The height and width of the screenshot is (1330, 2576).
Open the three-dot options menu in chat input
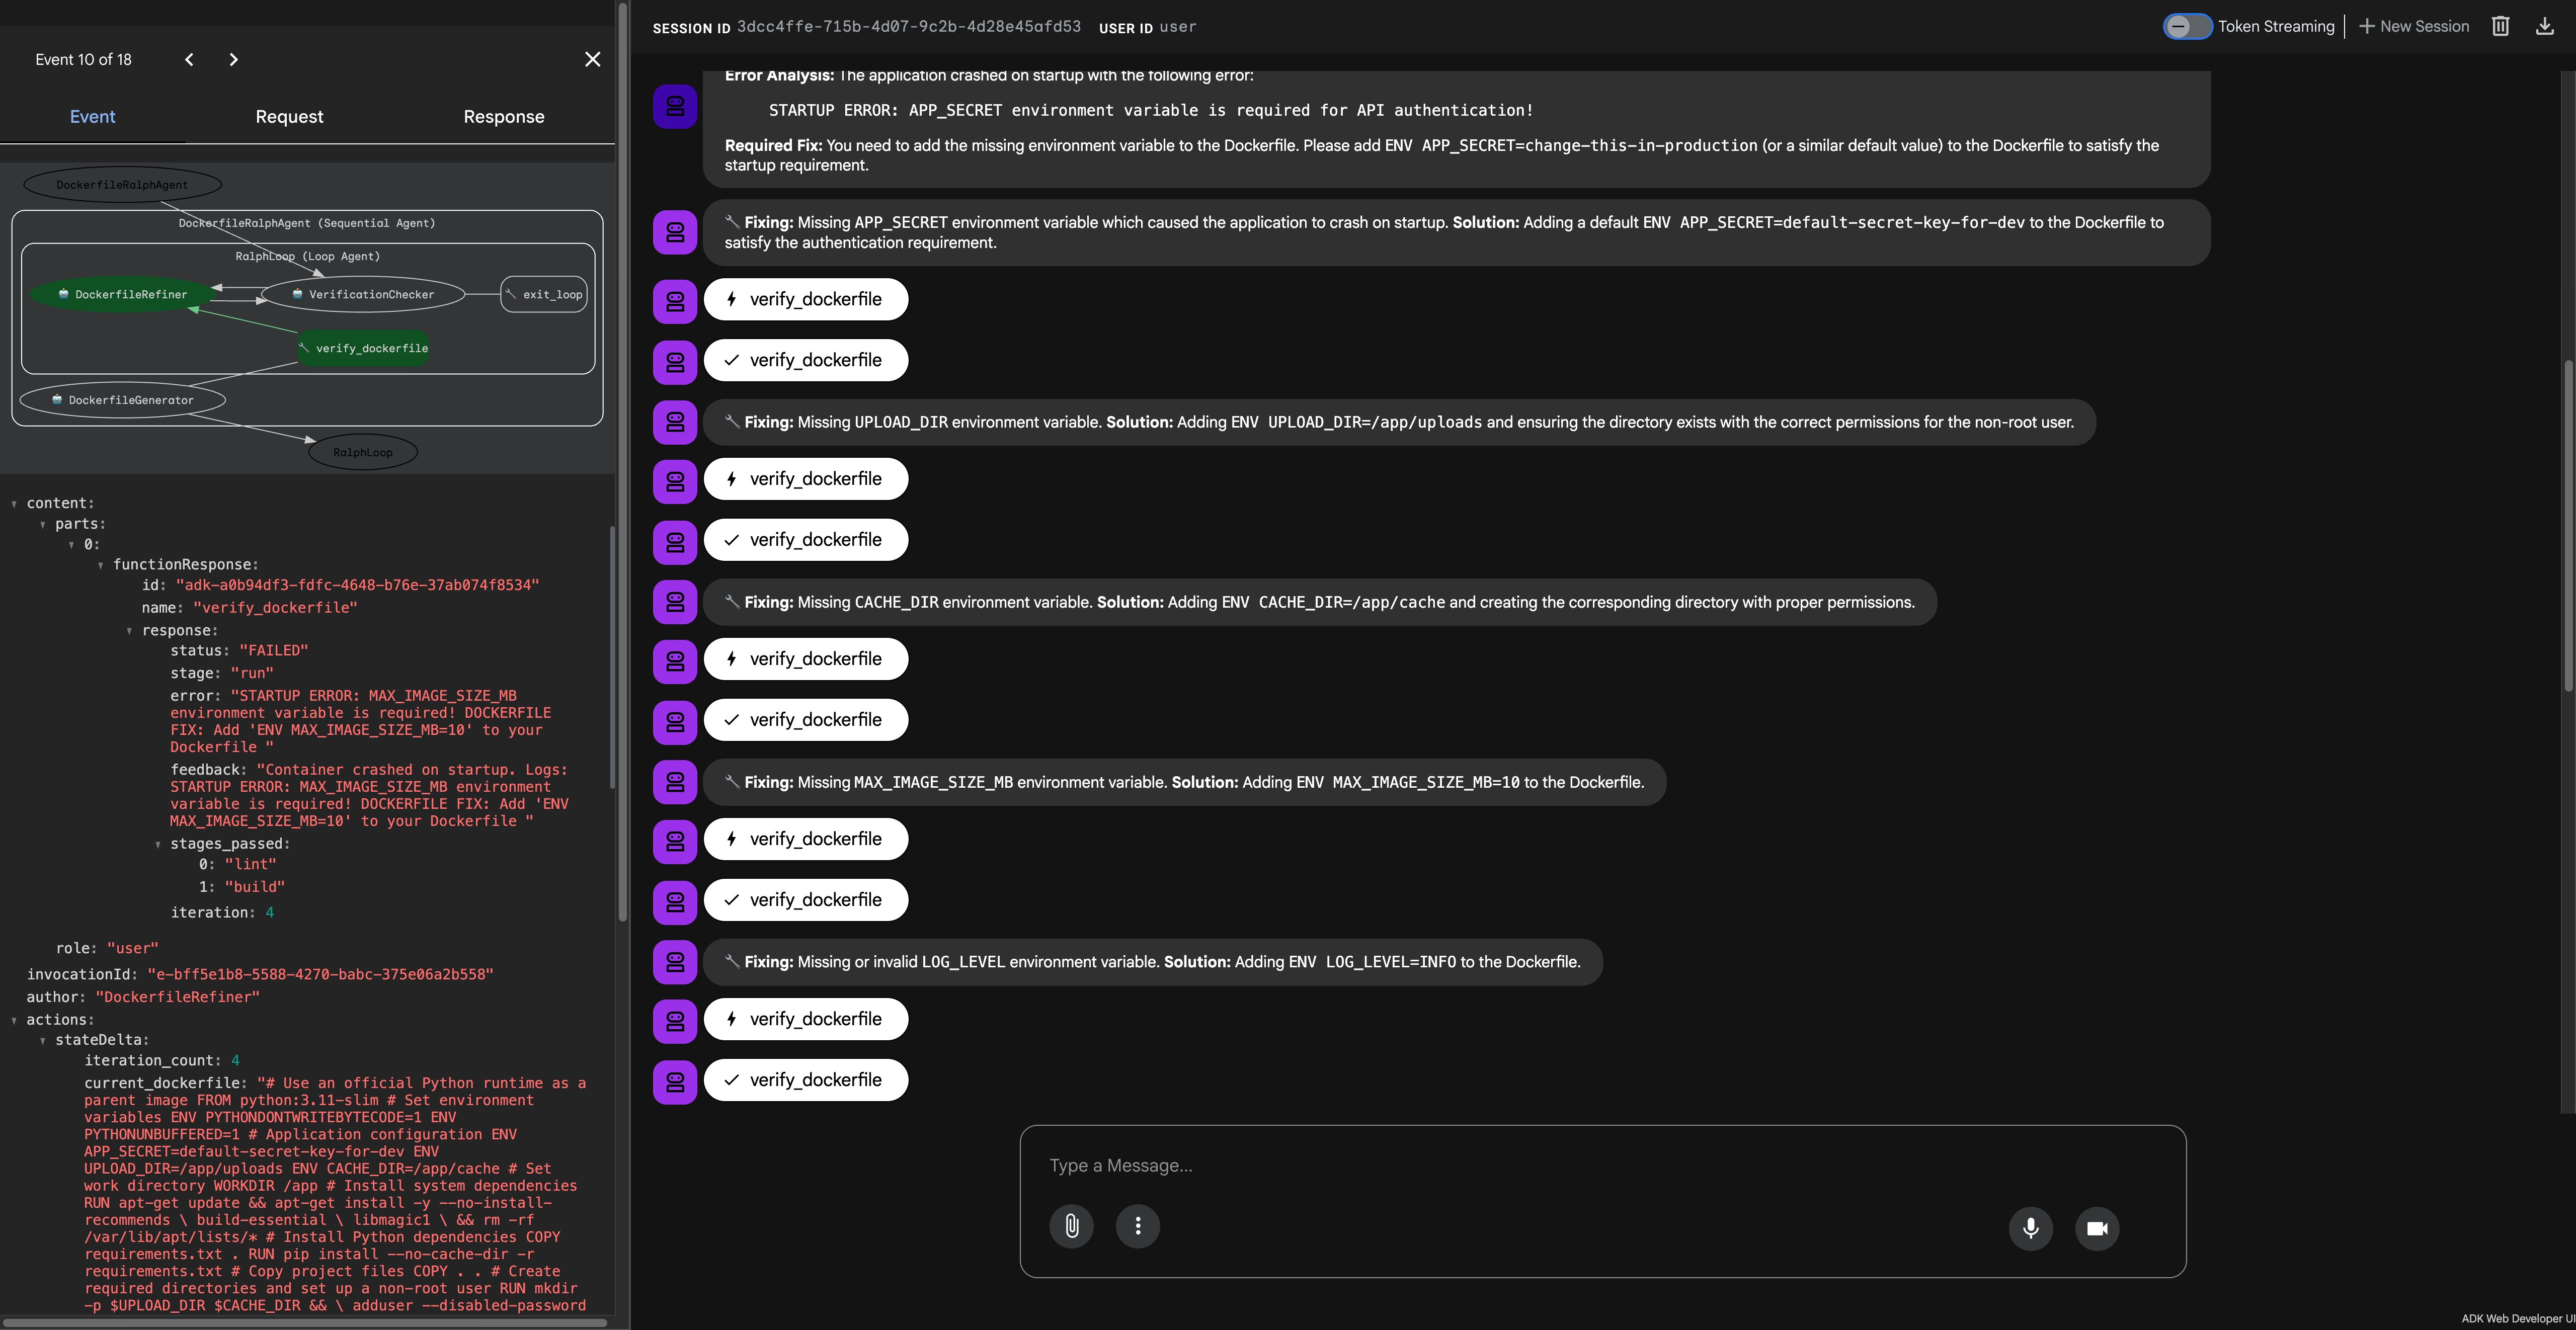pos(1138,1226)
